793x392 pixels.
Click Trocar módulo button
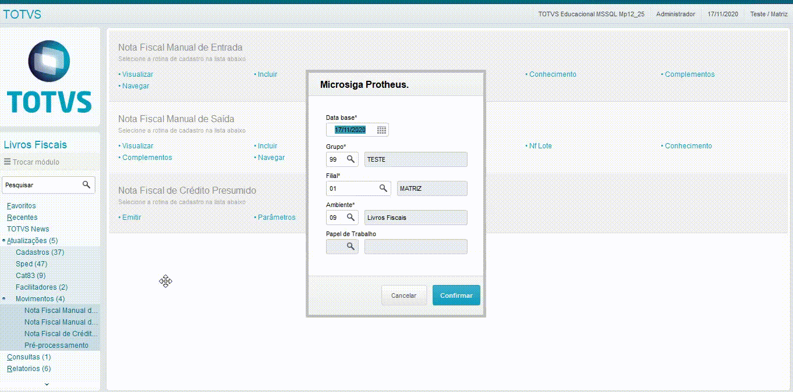click(x=31, y=162)
